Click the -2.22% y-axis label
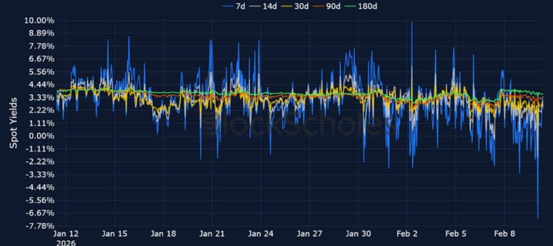The image size is (553, 246). (x=40, y=162)
